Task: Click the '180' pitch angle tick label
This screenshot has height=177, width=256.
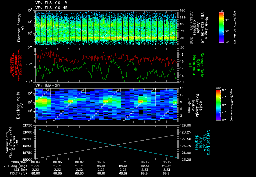Action: pos(182,10)
